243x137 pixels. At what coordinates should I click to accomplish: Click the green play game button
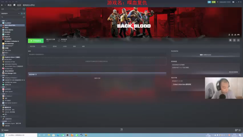pos(36,41)
